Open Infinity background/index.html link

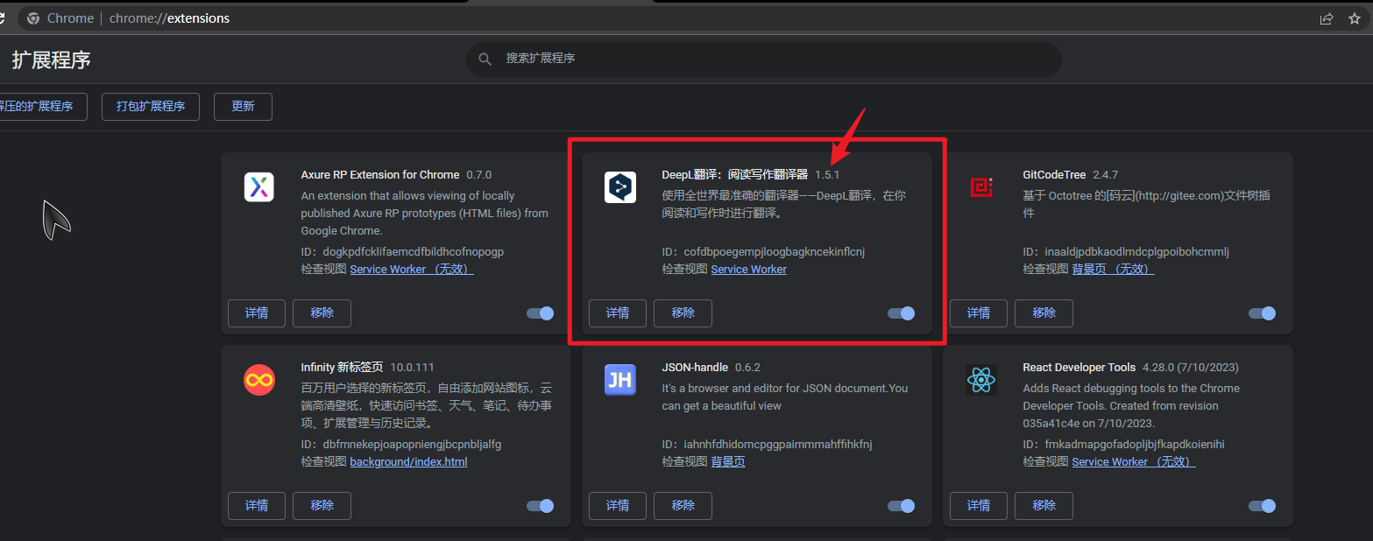408,462
